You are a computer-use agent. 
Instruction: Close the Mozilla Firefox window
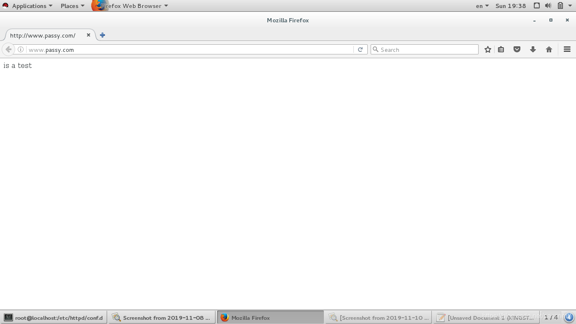[567, 20]
